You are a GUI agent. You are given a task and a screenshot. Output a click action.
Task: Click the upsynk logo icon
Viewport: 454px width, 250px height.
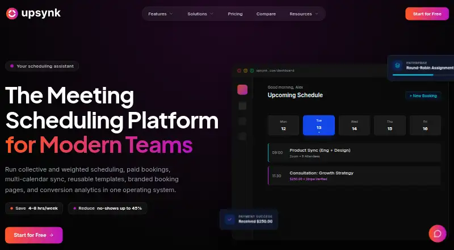tap(12, 13)
